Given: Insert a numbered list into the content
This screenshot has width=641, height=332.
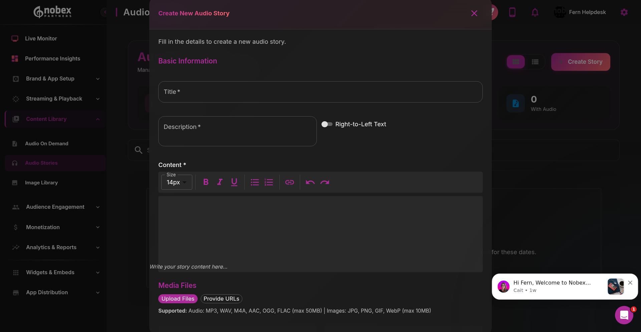Looking at the screenshot, I should [269, 182].
